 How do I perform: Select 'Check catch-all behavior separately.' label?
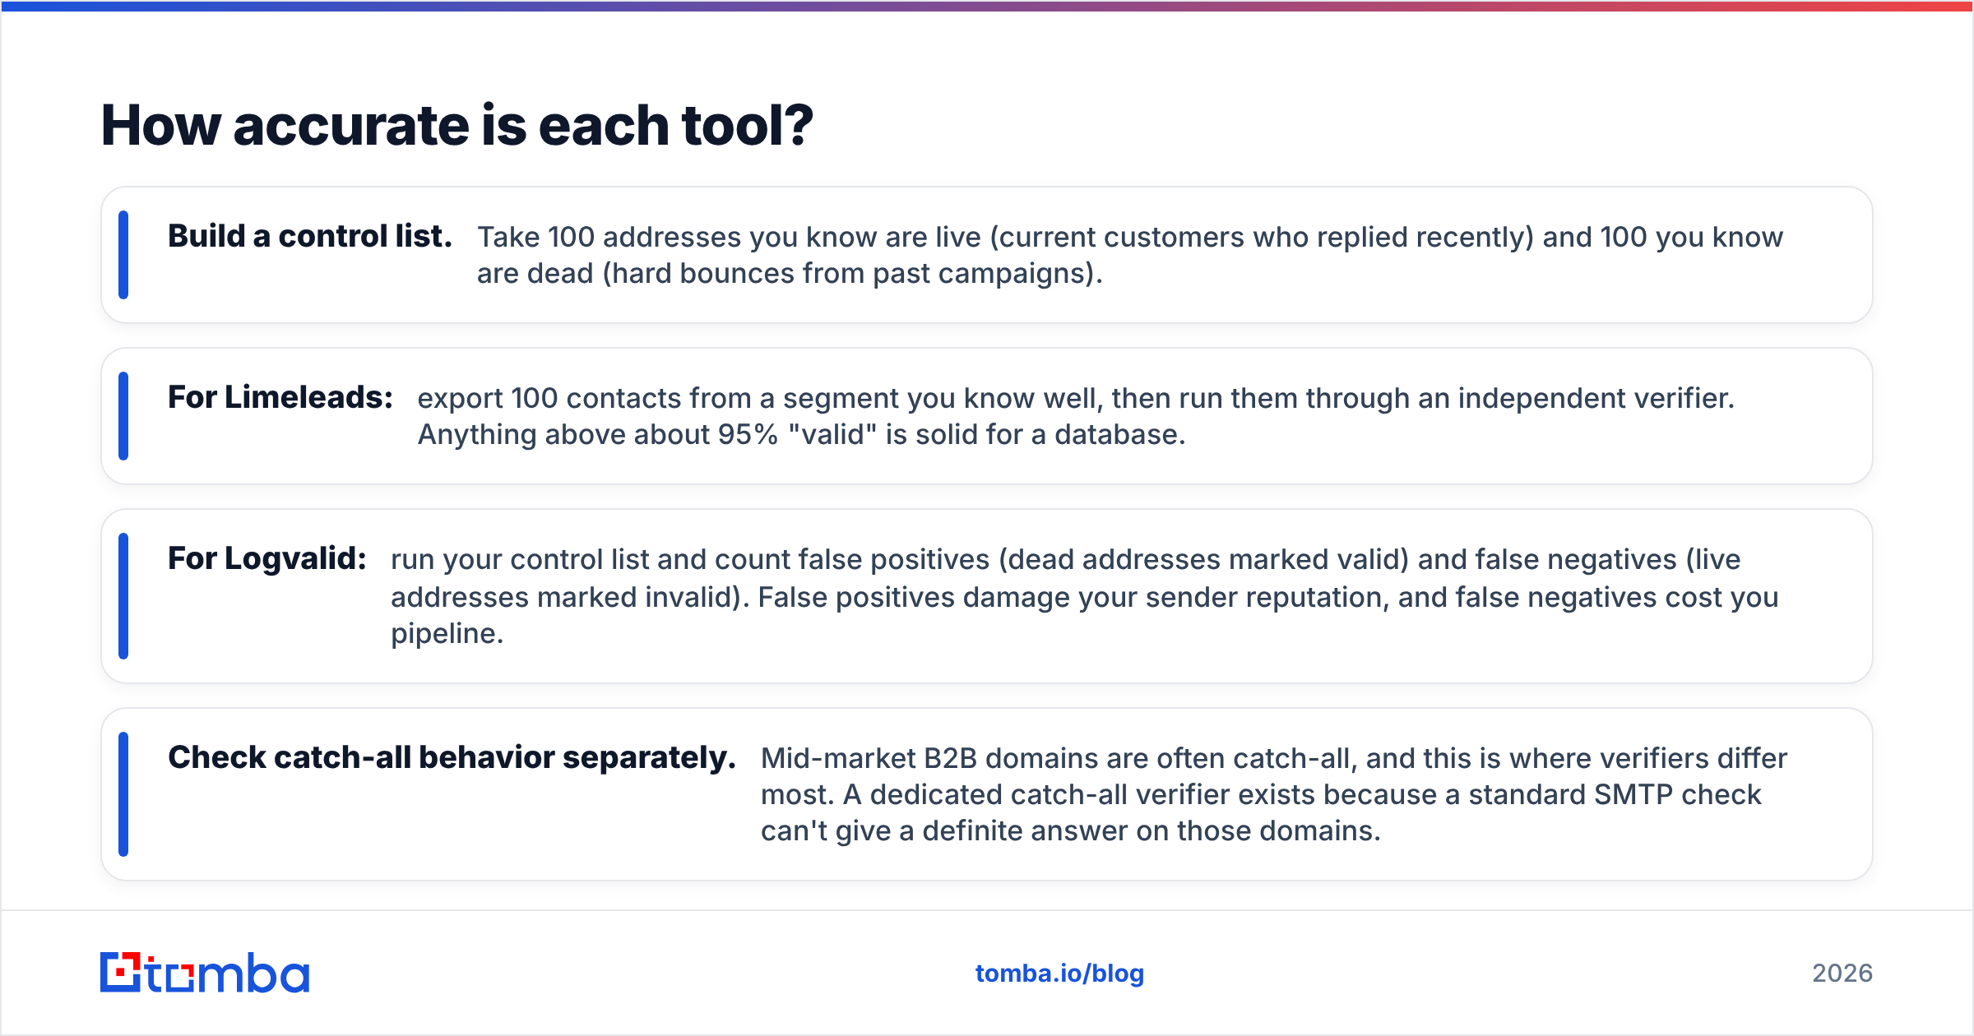point(452,757)
